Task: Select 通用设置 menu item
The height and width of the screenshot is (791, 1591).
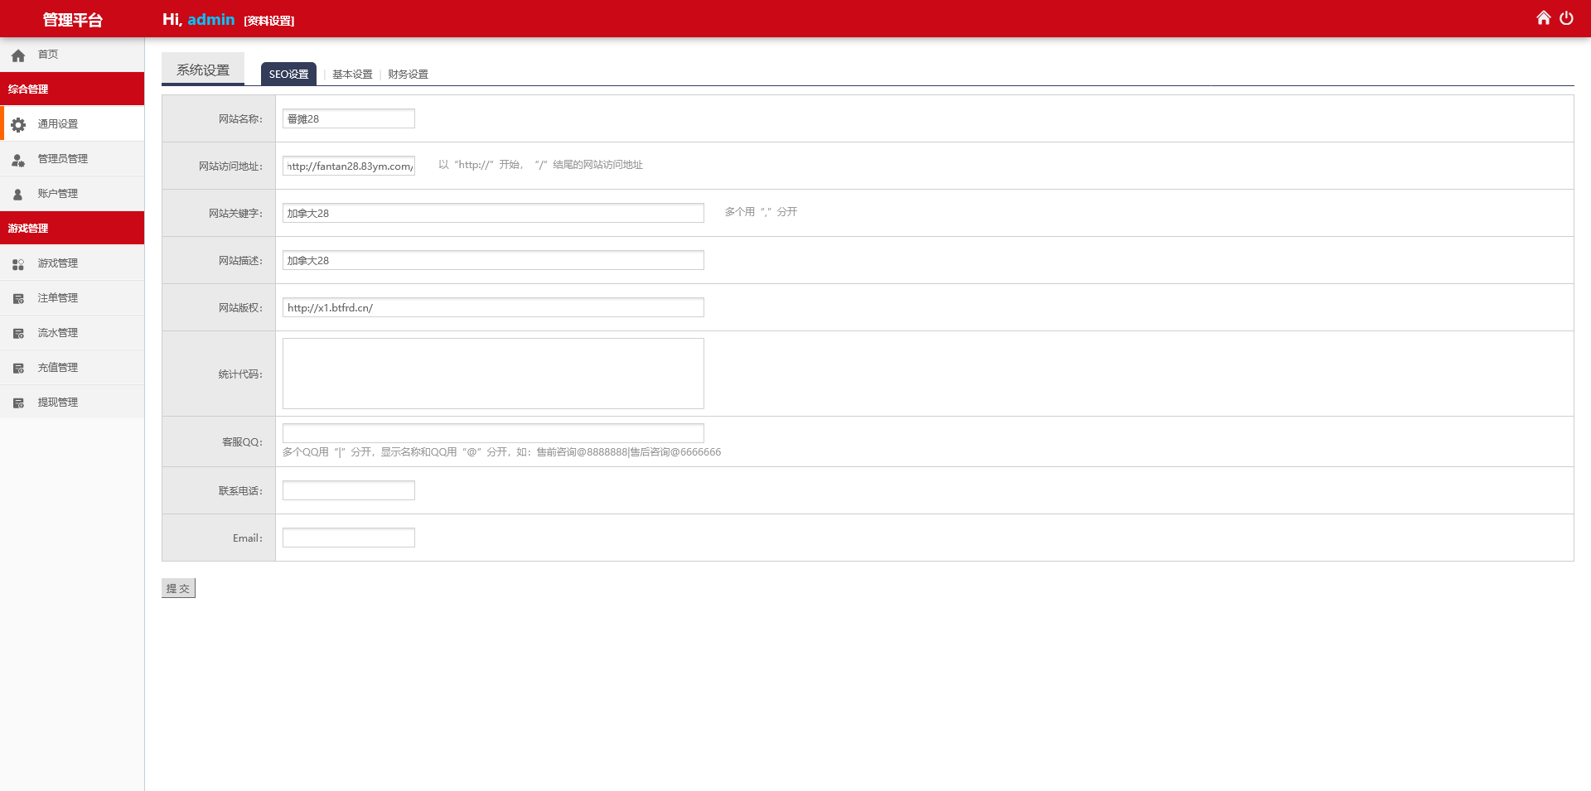Action: click(x=72, y=123)
